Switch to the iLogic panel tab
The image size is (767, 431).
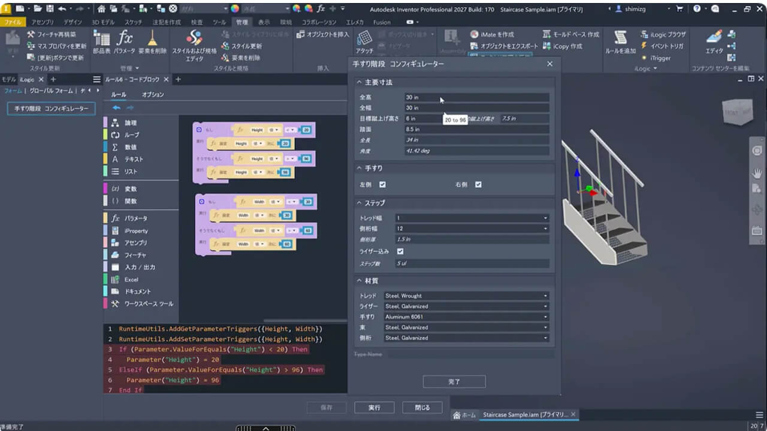pyautogui.click(x=27, y=78)
